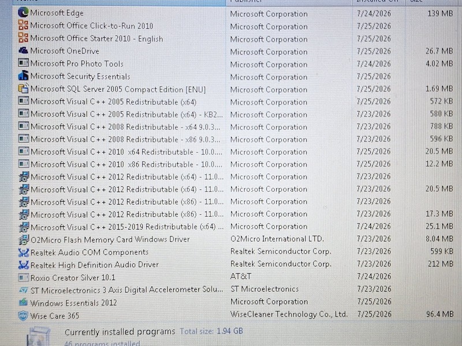Click icon of Visual C++ 2010 x64 Redistributable row
Screen dimensions: 462x346
(23, 151)
